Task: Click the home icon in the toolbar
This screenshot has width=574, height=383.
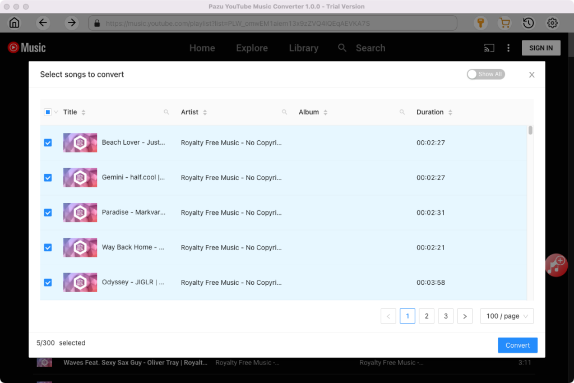Action: (14, 23)
